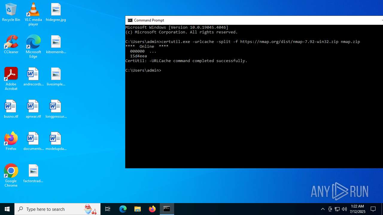Image resolution: width=383 pixels, height=215 pixels.
Task: Click the Online status line in console
Action: pyautogui.click(x=147, y=47)
